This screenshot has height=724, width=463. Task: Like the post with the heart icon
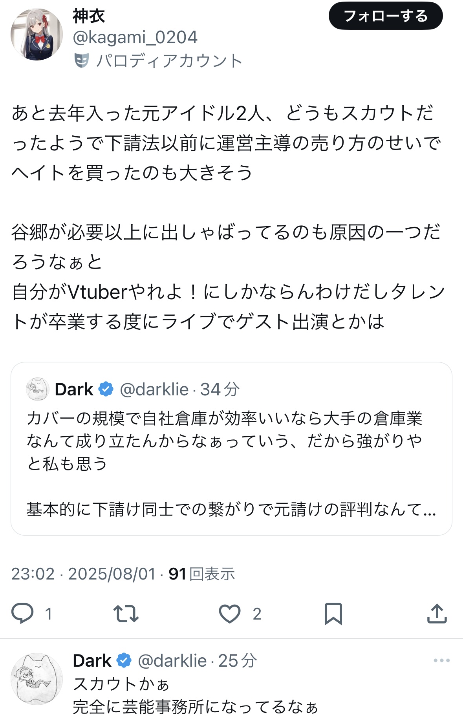[x=230, y=614]
